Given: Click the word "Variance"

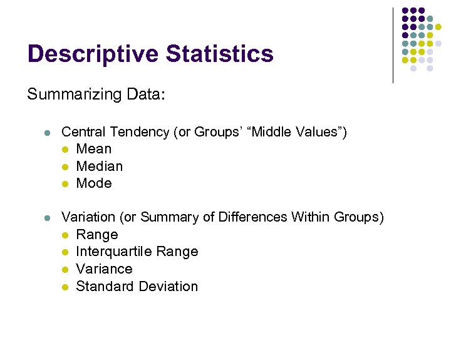Looking at the screenshot, I should tap(104, 269).
